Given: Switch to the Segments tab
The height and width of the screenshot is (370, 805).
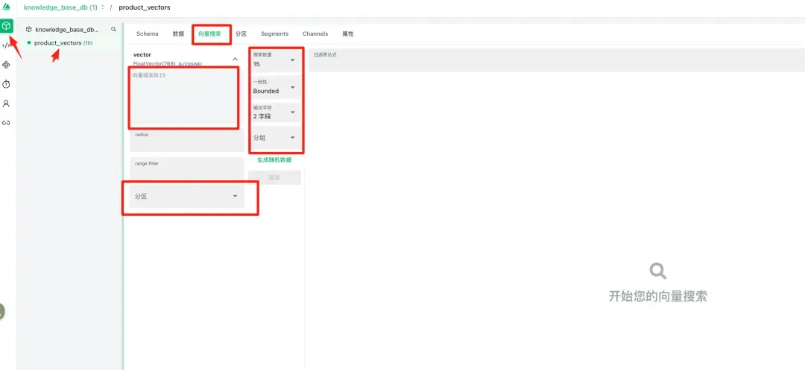Looking at the screenshot, I should (274, 34).
